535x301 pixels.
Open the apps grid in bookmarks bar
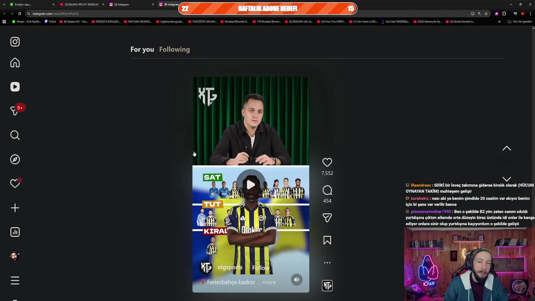pyautogui.click(x=4, y=22)
